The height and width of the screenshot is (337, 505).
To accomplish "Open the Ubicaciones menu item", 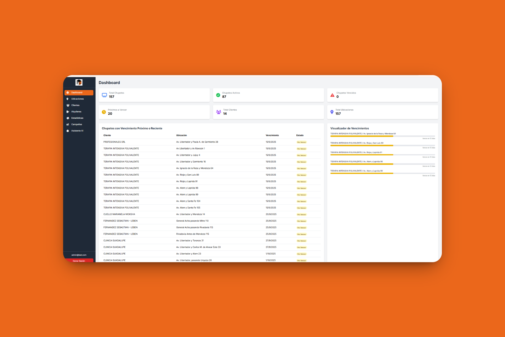I will click(77, 99).
